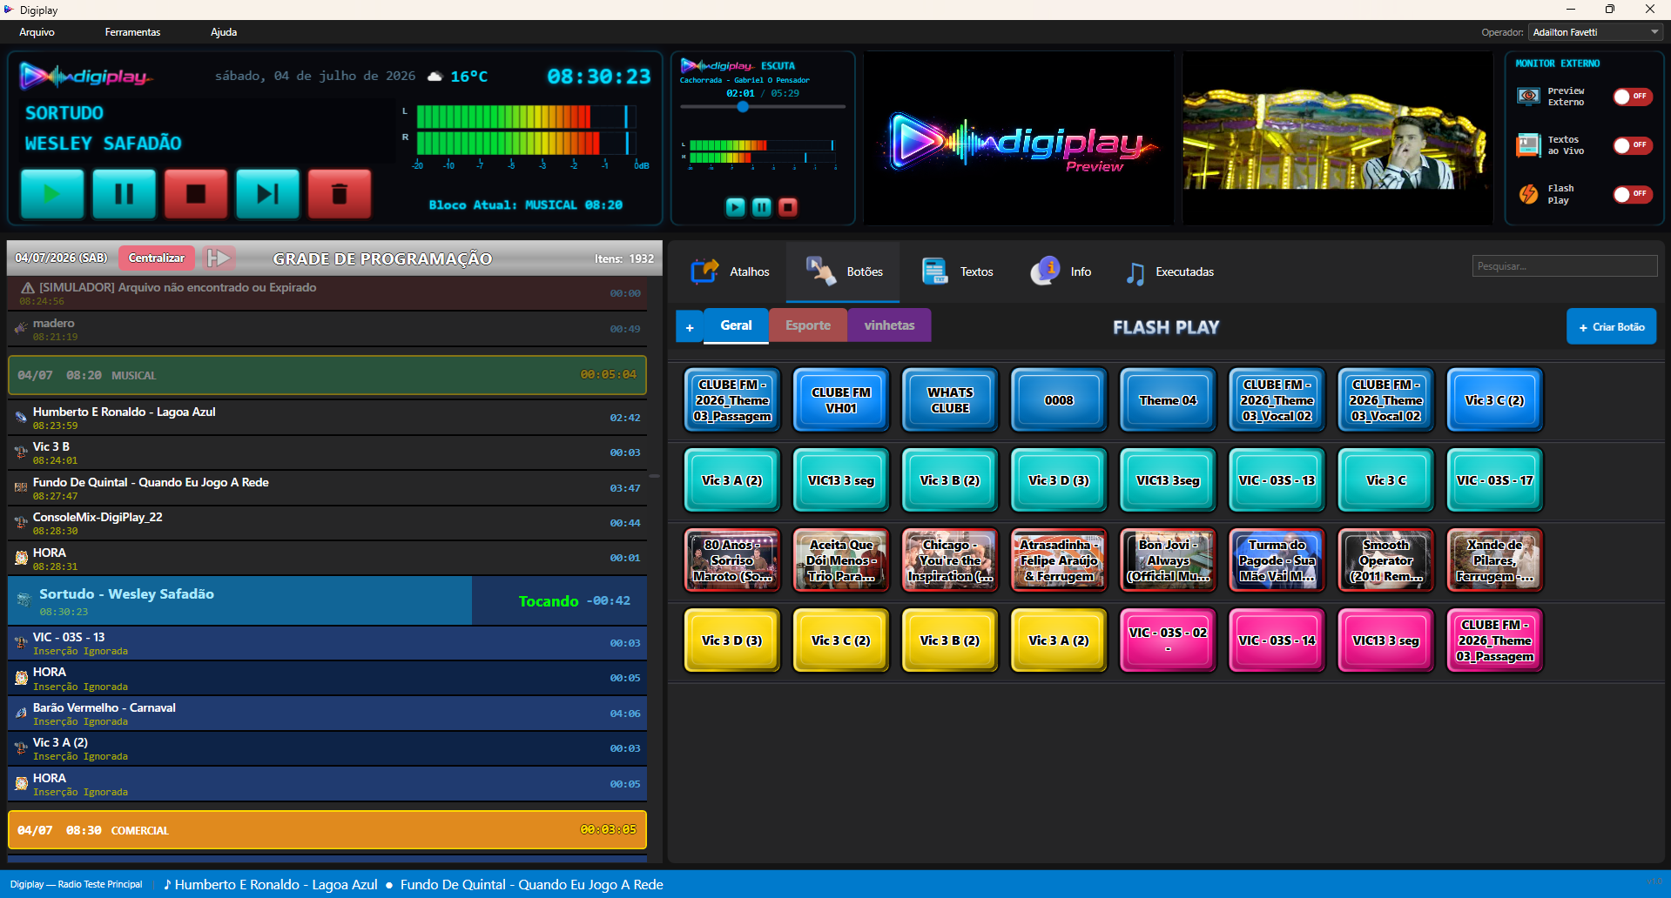Click the Centralizar button
The height and width of the screenshot is (898, 1671).
tap(157, 258)
